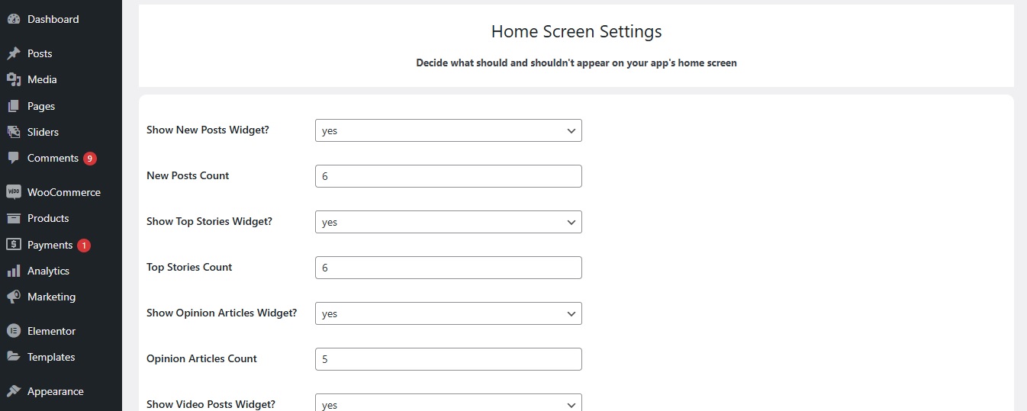Viewport: 1027px width, 411px height.
Task: Click the Opinion Articles Count field
Action: coord(449,359)
